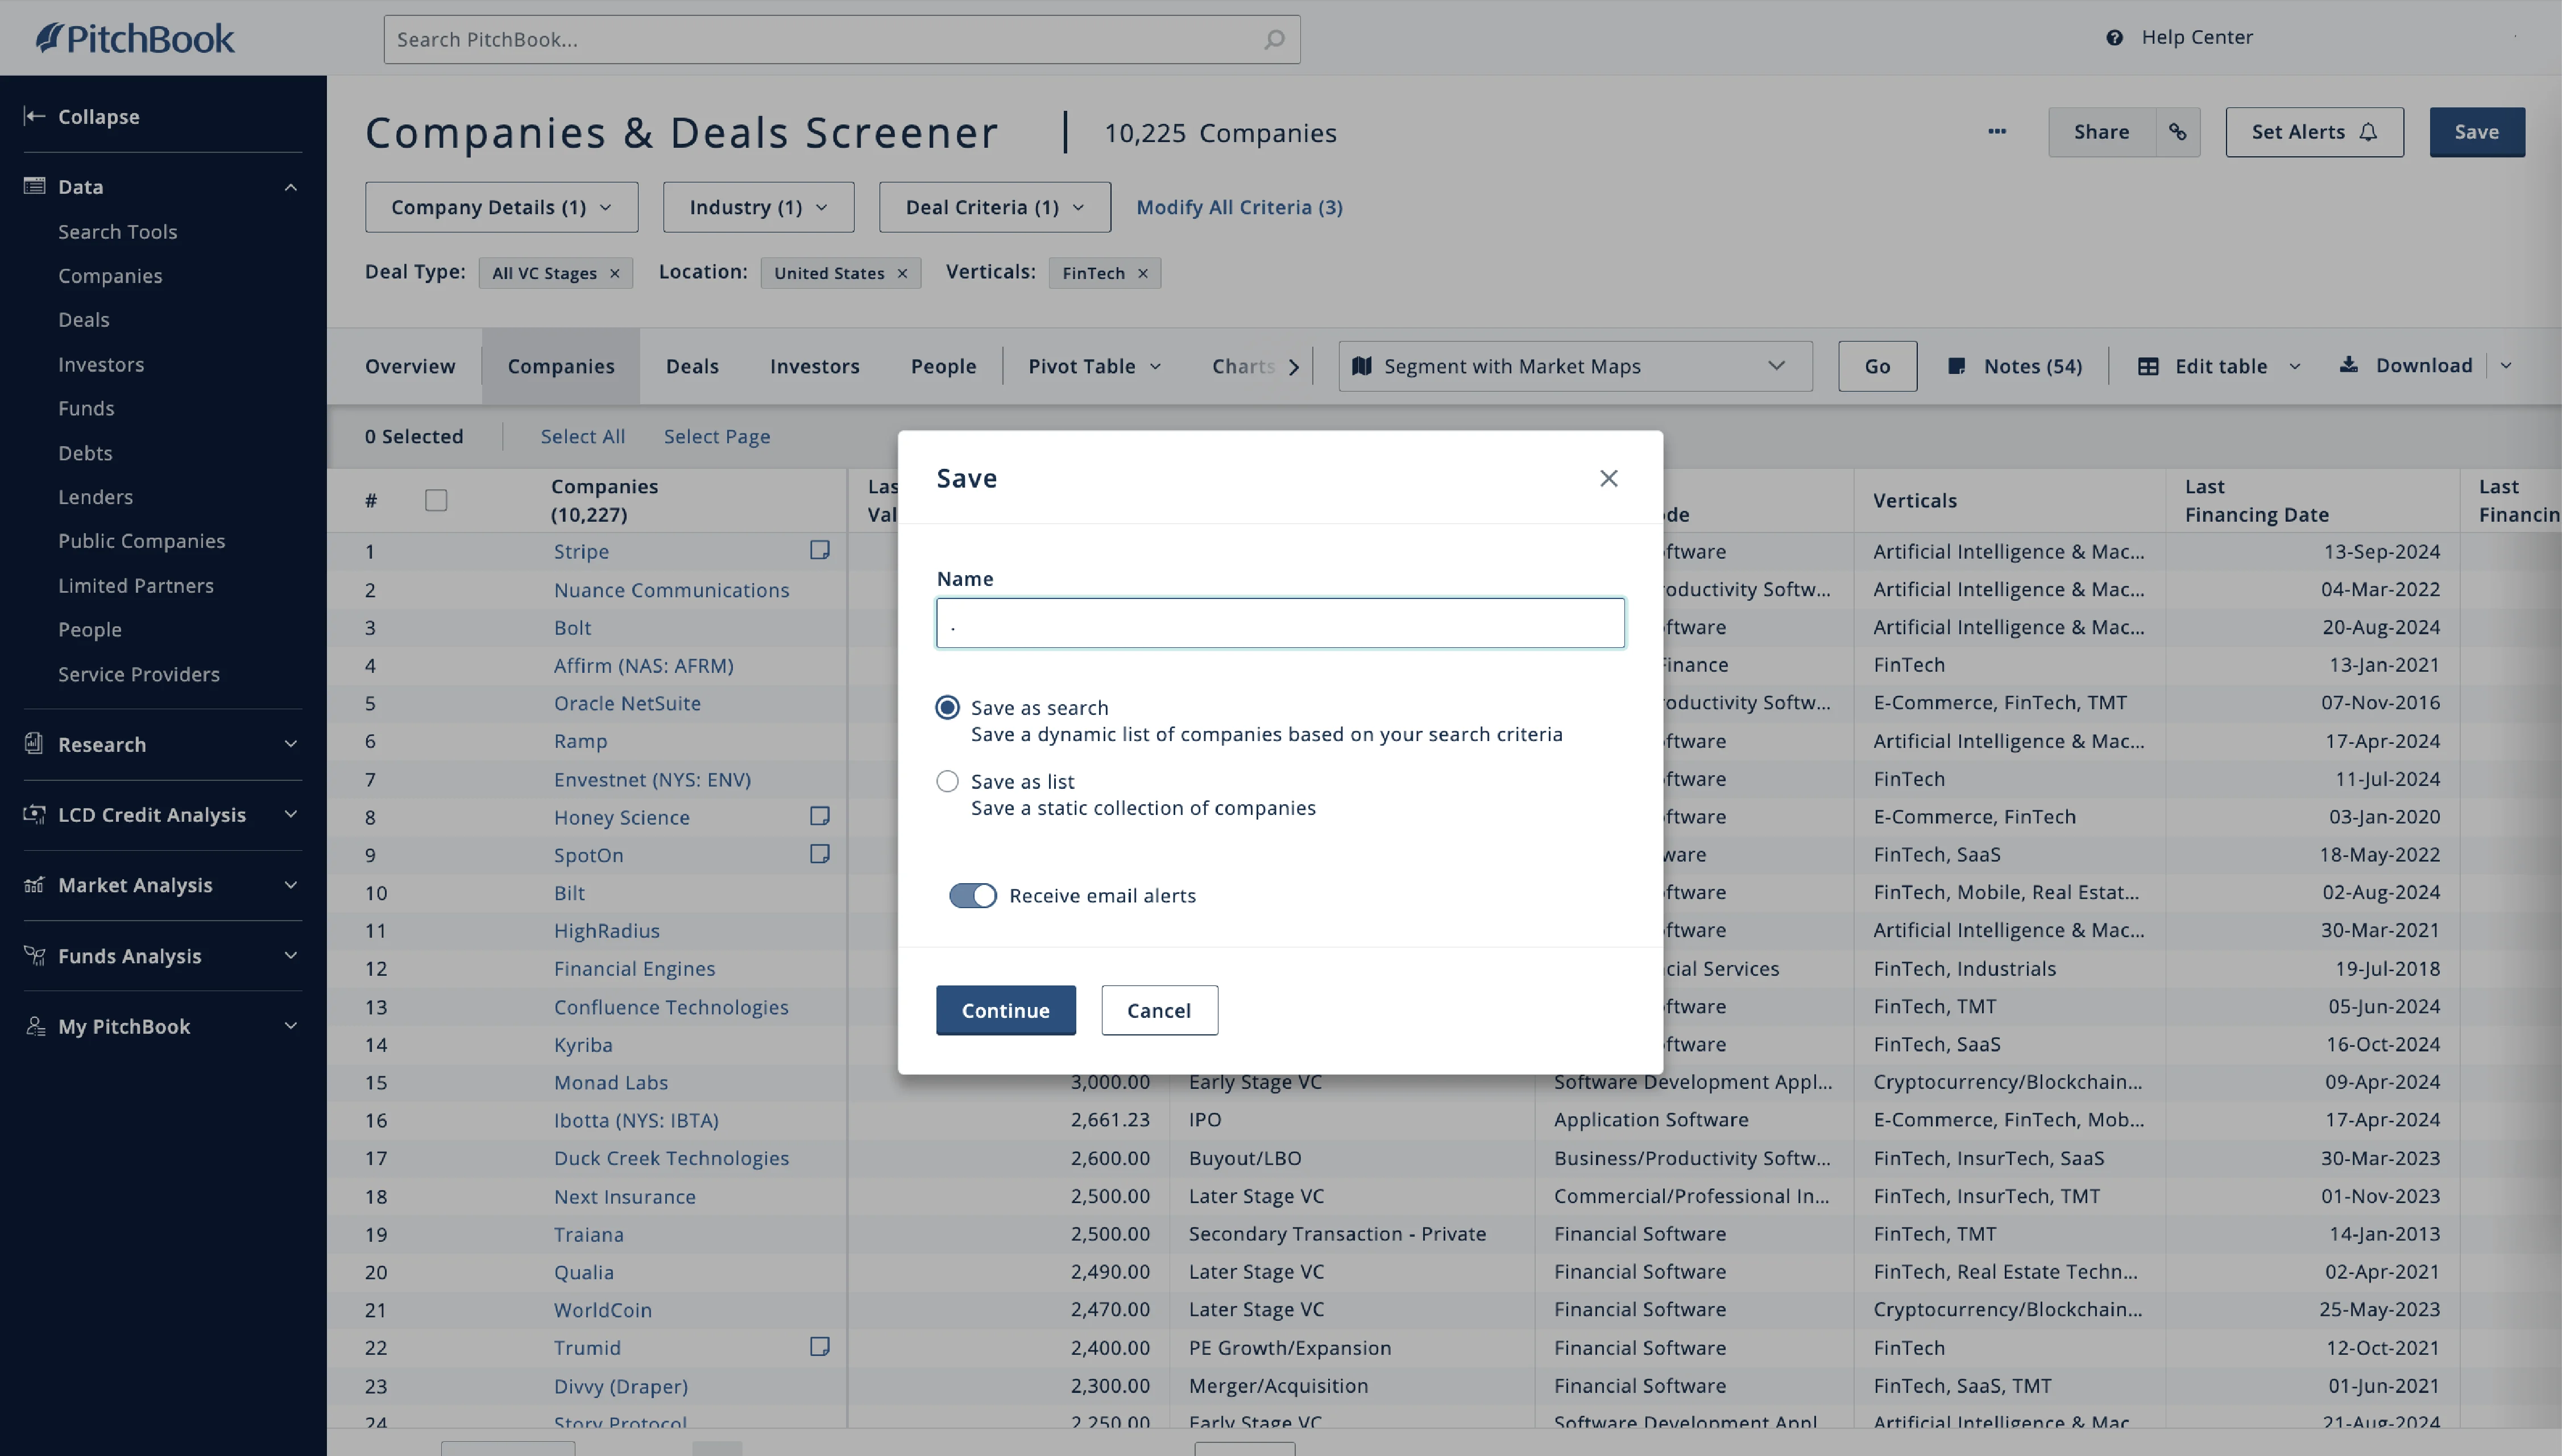Open the note icon beside Trumid
This screenshot has width=2562, height=1456.
click(819, 1347)
